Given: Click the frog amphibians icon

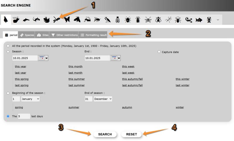Looking at the screenshot, I should (47, 20).
